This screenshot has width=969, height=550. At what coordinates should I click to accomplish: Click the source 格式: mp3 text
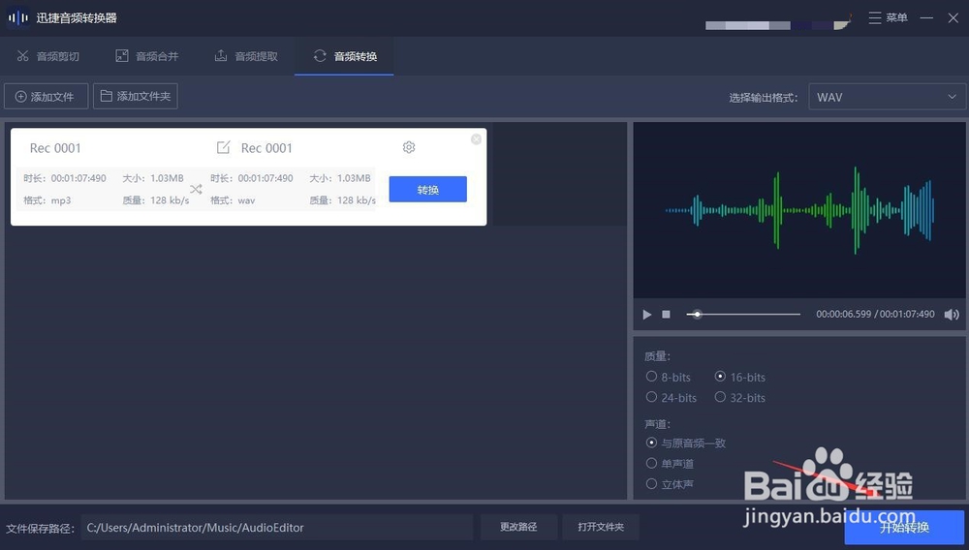(x=47, y=200)
